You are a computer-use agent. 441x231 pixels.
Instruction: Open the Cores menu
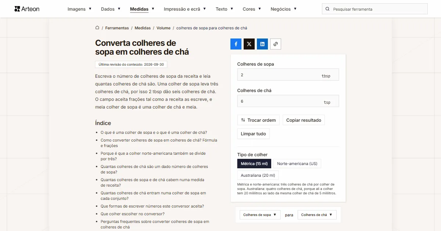(252, 9)
